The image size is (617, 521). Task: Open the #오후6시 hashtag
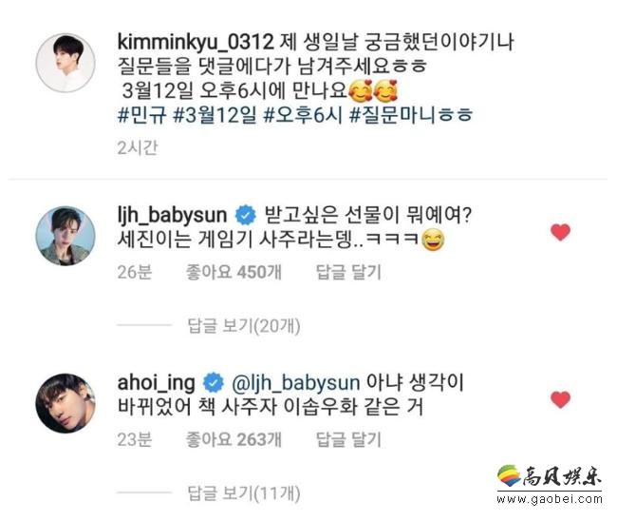pos(303,116)
